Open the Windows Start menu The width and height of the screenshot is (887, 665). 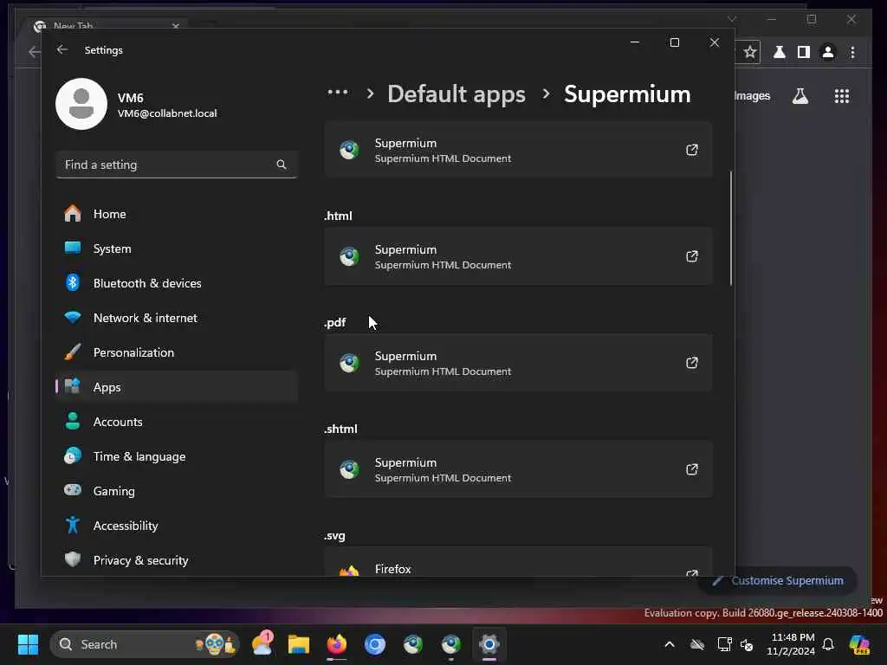point(28,644)
